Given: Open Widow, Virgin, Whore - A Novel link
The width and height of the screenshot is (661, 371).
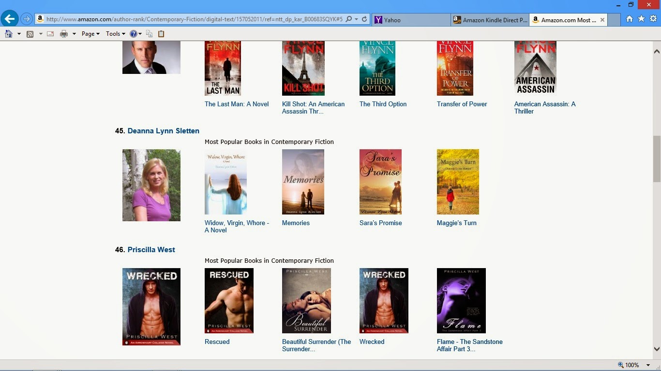Looking at the screenshot, I should pos(237,227).
